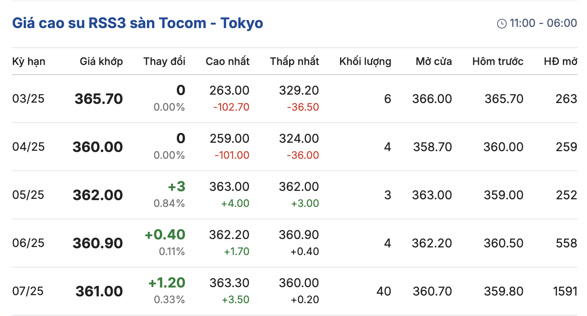
Task: Click the Hôm trước column header
Action: click(x=498, y=61)
